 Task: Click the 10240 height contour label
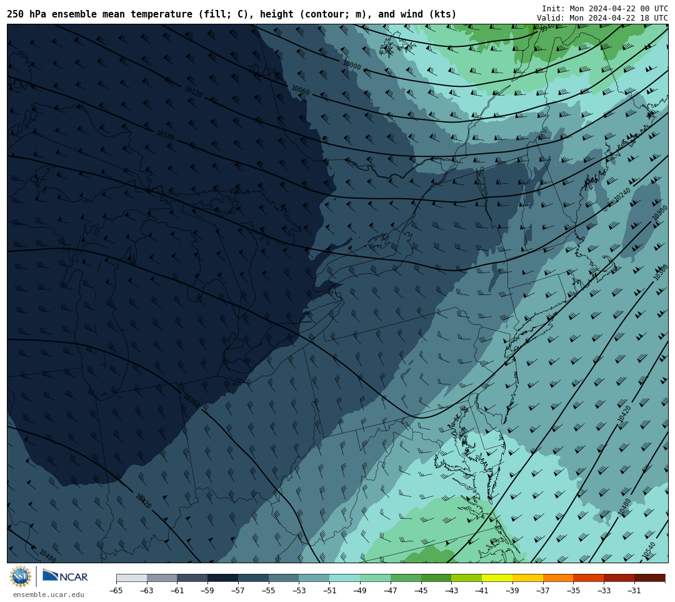pyautogui.click(x=622, y=194)
